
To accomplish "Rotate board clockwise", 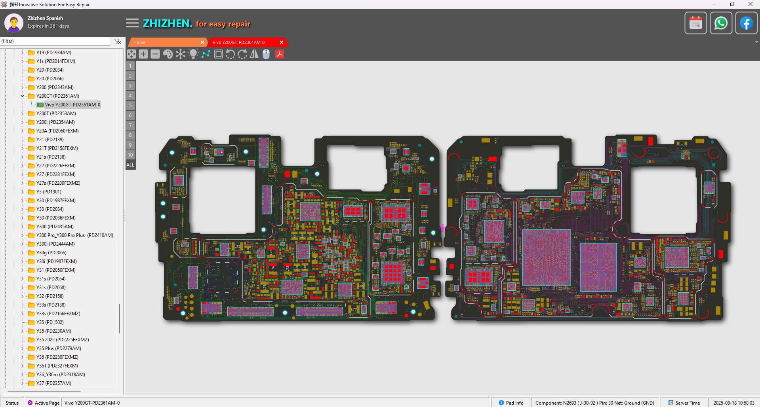I will point(242,54).
